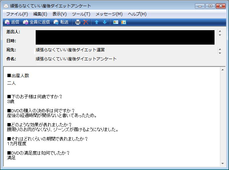Open the ヘルプ(H) menu
Image resolution: width=229 pixels, height=170 pixels.
(x=137, y=14)
